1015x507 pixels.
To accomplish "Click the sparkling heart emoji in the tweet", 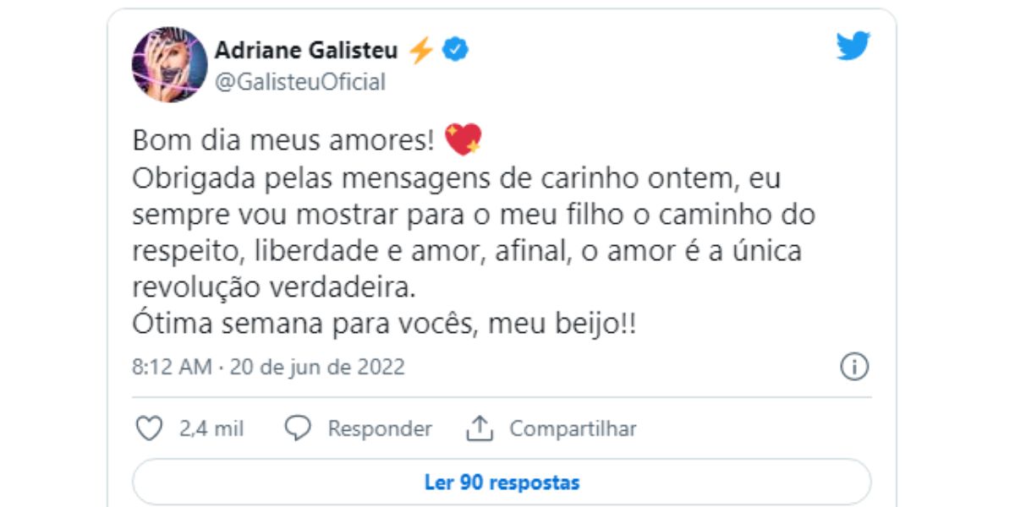I will 463,138.
